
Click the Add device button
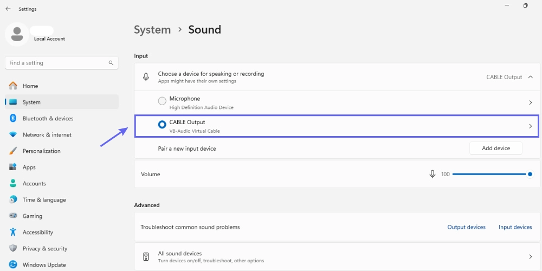pyautogui.click(x=495, y=148)
